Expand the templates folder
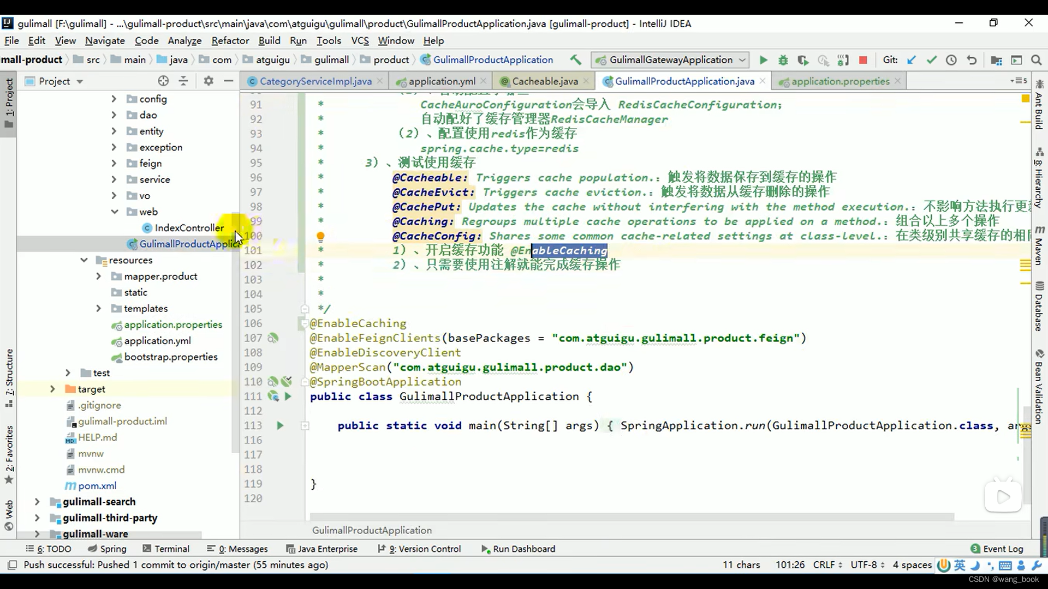Image resolution: width=1048 pixels, height=589 pixels. [x=98, y=309]
